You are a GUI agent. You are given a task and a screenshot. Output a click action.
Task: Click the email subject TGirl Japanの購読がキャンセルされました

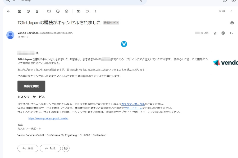click(x=59, y=23)
